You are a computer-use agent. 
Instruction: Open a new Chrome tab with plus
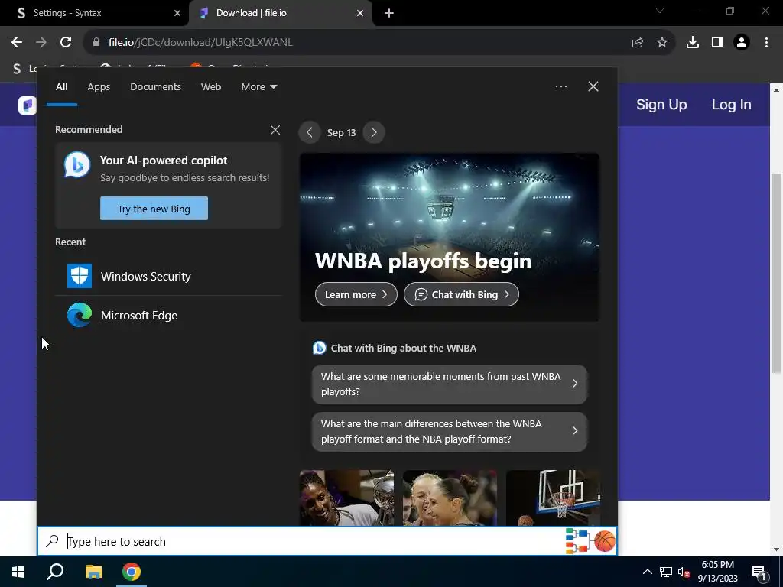pos(389,14)
